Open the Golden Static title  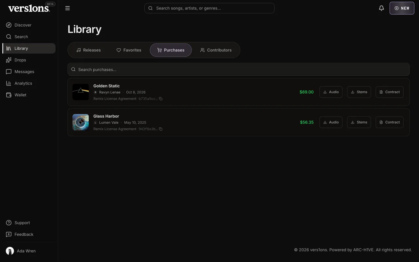107,86
